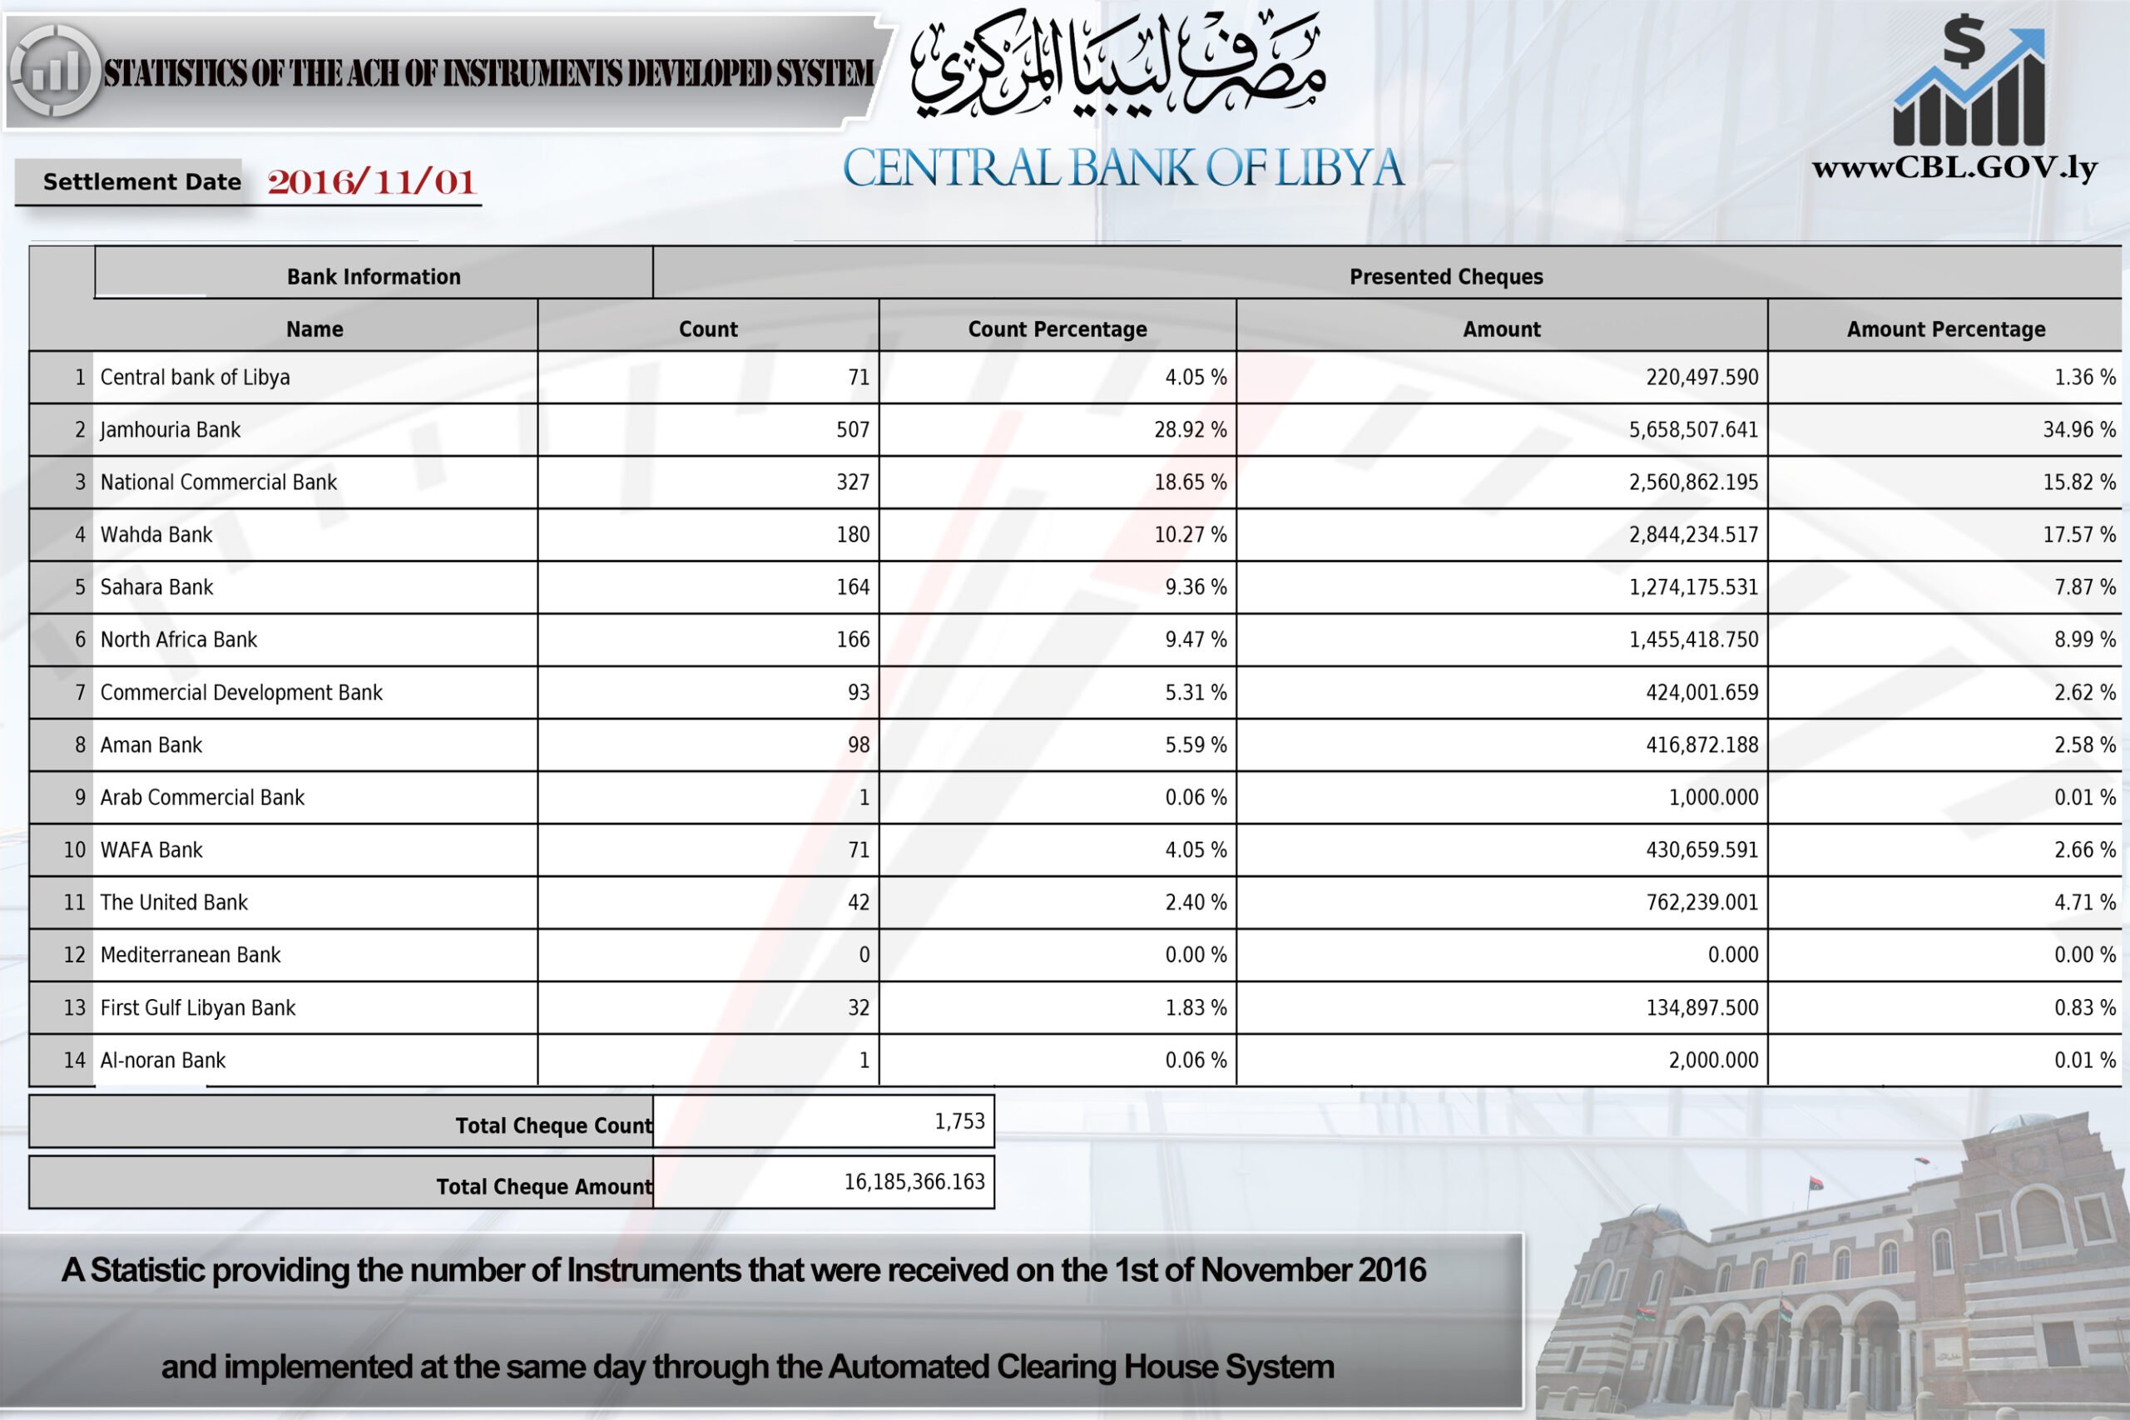Click the Central Bank of Libya title
The image size is (2130, 1420).
click(1123, 168)
